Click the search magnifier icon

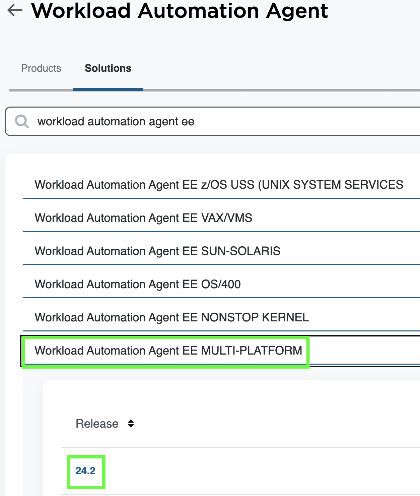click(22, 121)
